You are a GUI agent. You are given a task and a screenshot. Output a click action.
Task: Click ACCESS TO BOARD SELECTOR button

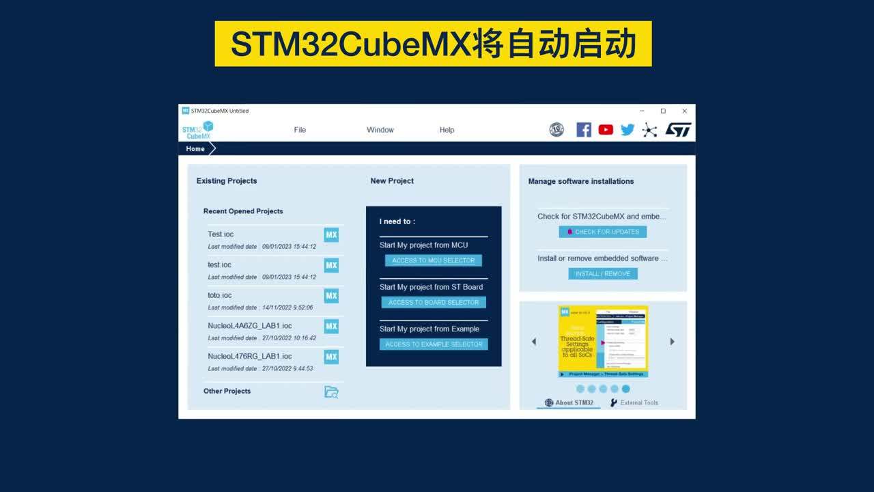coord(434,302)
